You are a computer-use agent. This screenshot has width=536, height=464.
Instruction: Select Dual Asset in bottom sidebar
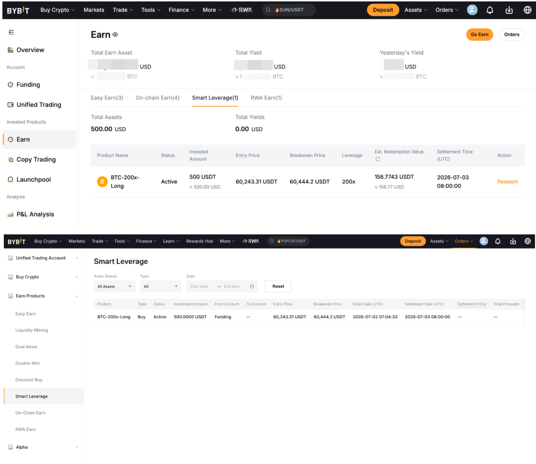coord(26,347)
